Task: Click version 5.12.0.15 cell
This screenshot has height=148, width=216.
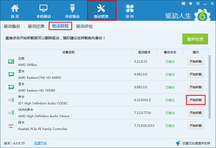Action: tap(141, 61)
